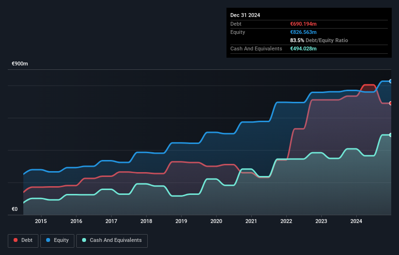Select the 2018 label on the x-axis

[146, 222]
